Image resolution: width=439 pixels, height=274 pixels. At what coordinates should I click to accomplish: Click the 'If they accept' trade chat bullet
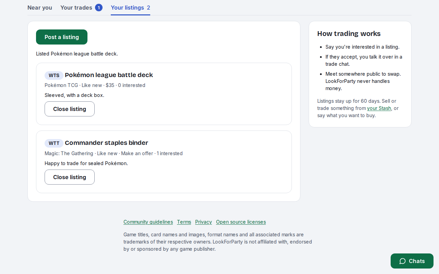(364, 60)
